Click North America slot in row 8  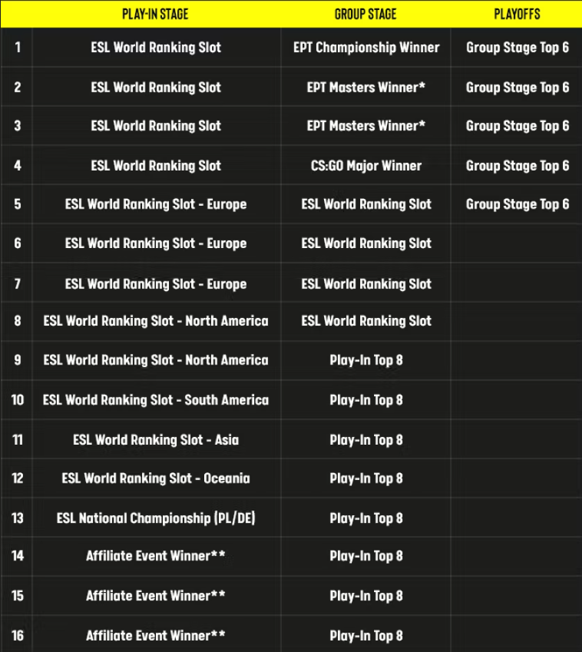click(x=156, y=321)
